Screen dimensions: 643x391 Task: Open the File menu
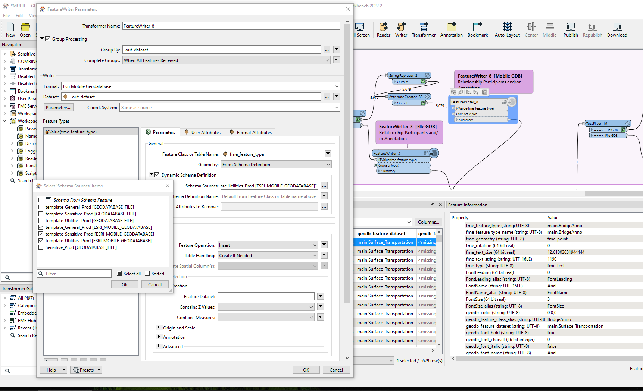(x=6, y=15)
